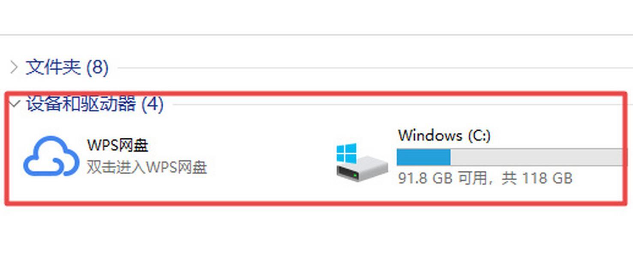
Task: Click the blue Windows logo on drive icon
Action: point(347,153)
